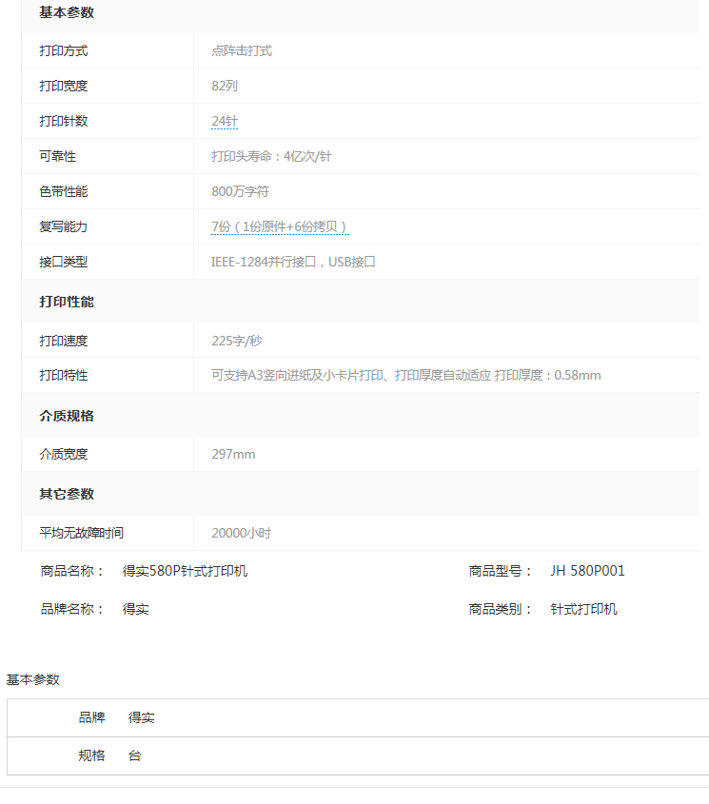
Task: Select the 品牌 label in bottom table
Action: tap(91, 717)
